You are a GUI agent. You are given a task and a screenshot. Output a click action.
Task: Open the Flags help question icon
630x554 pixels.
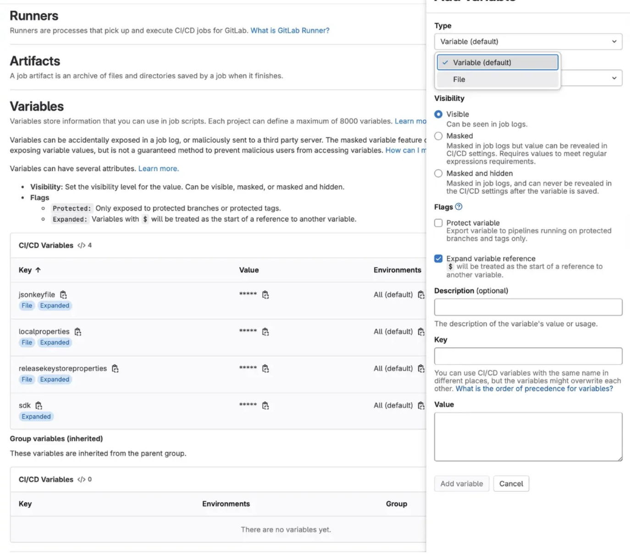click(459, 207)
